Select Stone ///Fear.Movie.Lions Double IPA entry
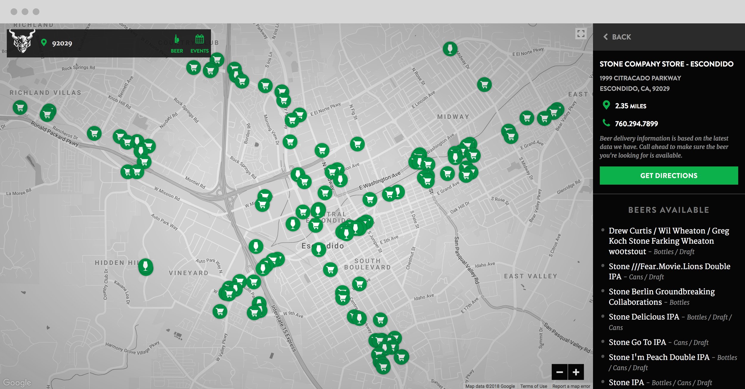 tap(669, 271)
